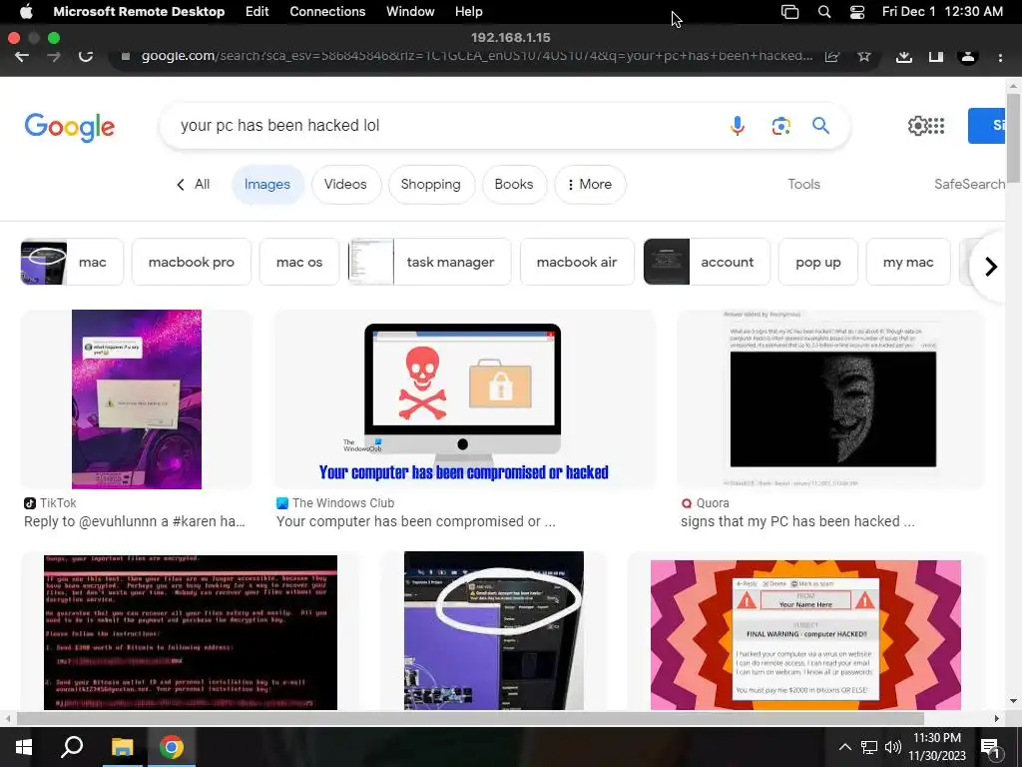
Task: Open FINAL WARNING hacked email image
Action: pyautogui.click(x=805, y=634)
